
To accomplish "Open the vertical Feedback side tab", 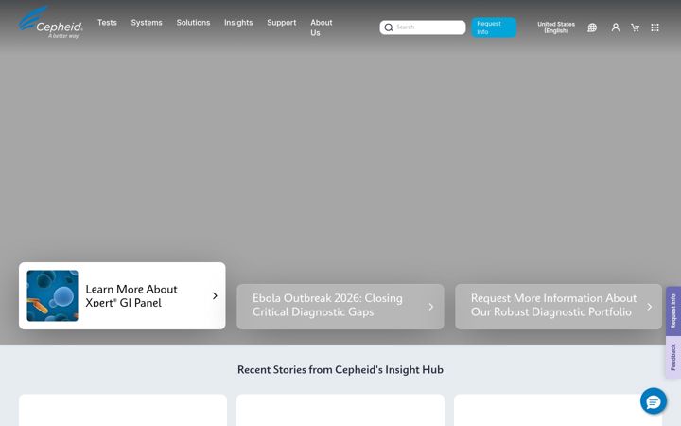I will 673,357.
